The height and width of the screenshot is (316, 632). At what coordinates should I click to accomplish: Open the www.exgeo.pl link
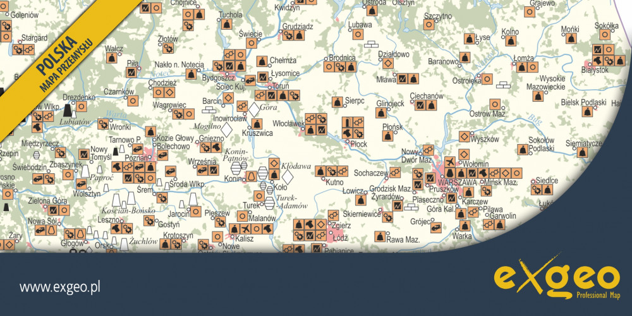tap(59, 288)
